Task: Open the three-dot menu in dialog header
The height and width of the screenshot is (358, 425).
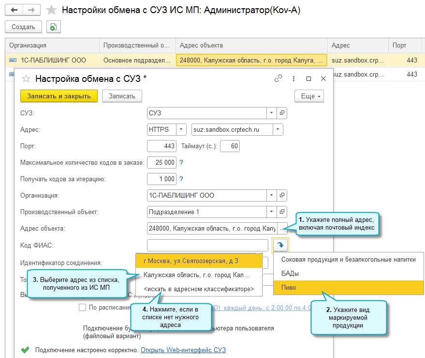Action: (x=293, y=79)
